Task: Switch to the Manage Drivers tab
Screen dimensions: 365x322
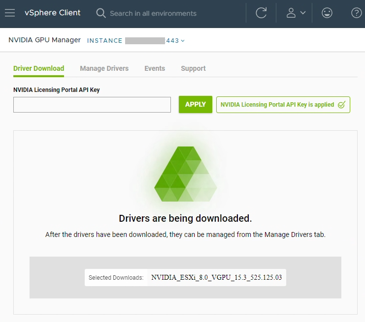Action: [104, 68]
